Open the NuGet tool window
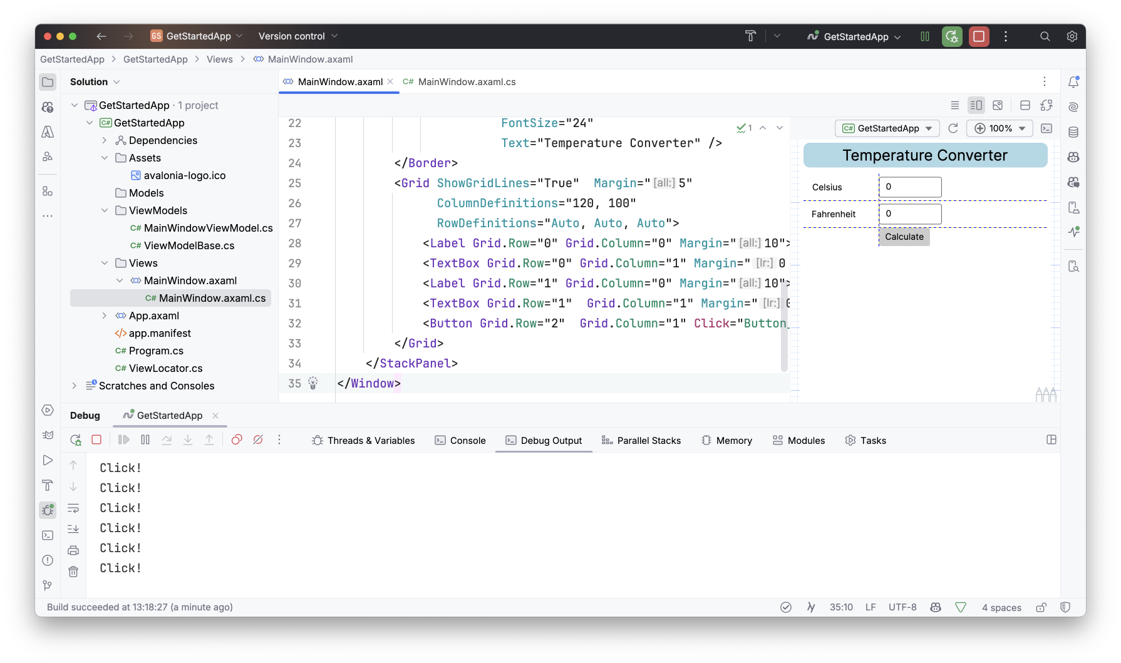1121x663 pixels. pyautogui.click(x=1073, y=157)
